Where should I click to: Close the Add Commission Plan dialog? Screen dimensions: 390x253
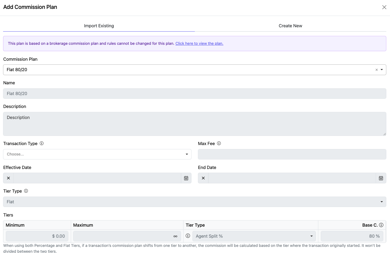pyautogui.click(x=384, y=7)
